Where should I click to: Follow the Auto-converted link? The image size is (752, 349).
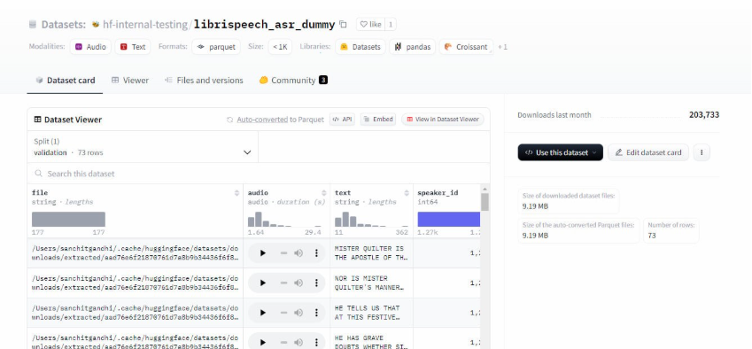tap(262, 120)
